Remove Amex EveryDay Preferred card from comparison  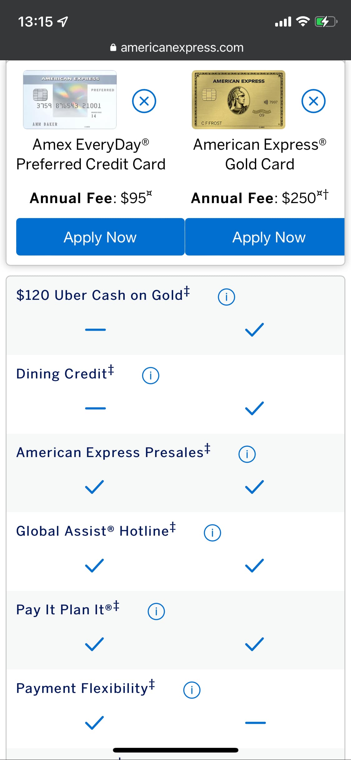click(144, 101)
